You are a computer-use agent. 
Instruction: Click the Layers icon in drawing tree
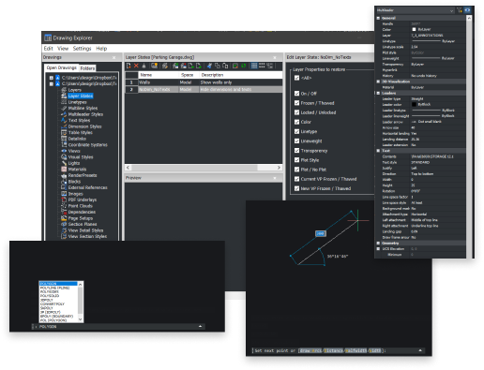point(64,90)
